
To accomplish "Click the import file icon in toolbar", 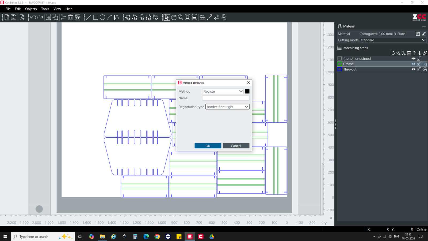I will [7, 17].
